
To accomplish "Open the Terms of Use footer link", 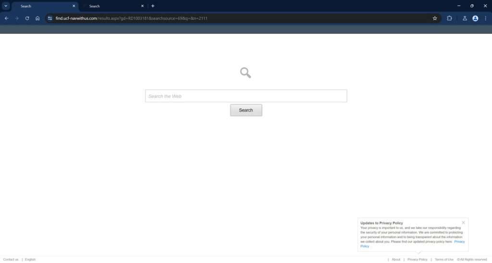I will [x=444, y=260].
